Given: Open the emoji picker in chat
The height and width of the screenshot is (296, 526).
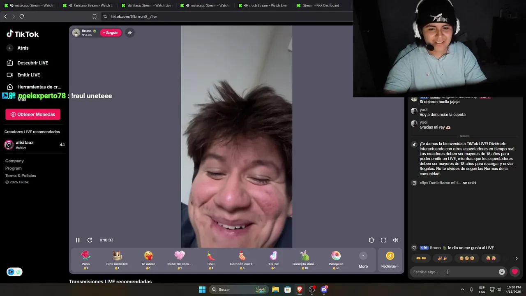Looking at the screenshot, I should click(502, 272).
